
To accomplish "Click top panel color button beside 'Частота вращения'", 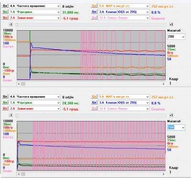I will click(x=5, y=6).
